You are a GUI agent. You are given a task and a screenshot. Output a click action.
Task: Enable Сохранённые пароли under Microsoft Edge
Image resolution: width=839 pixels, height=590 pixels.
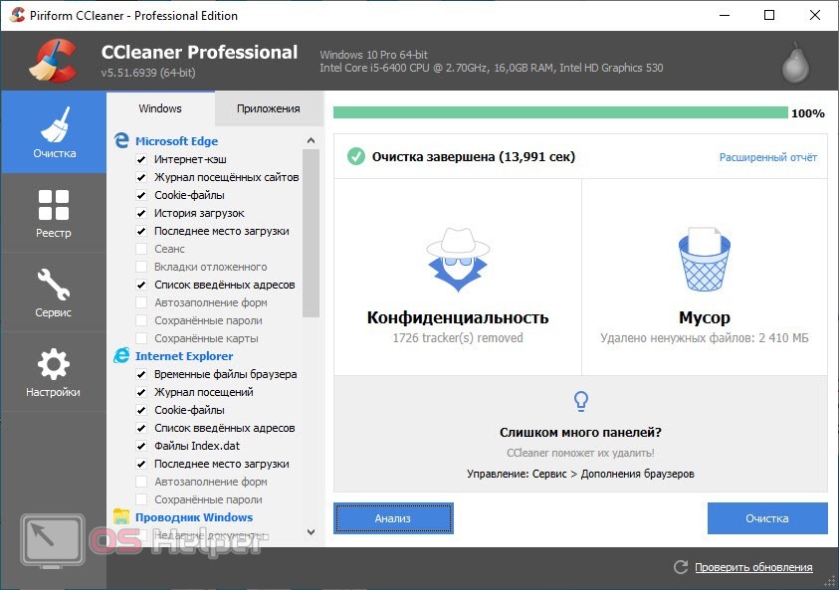(141, 320)
